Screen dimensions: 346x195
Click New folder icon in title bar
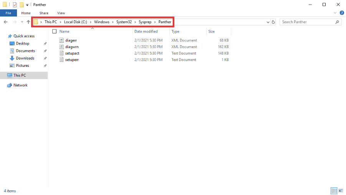coord(22,5)
